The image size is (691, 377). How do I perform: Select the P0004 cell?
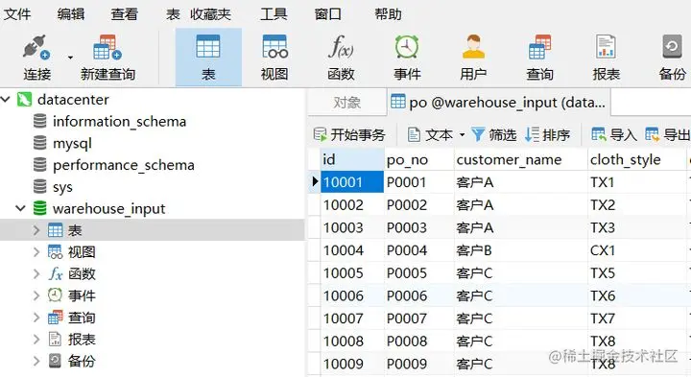coord(419,250)
